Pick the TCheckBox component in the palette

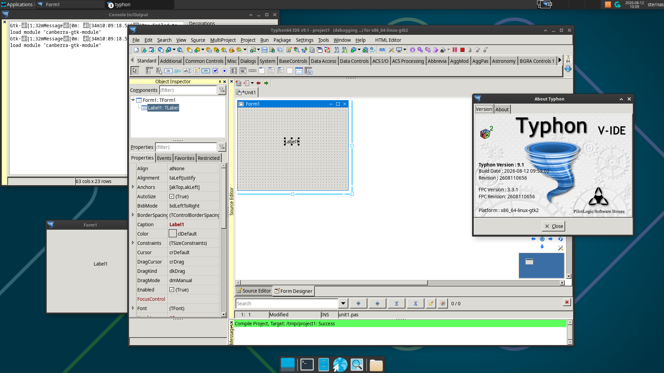[215, 71]
